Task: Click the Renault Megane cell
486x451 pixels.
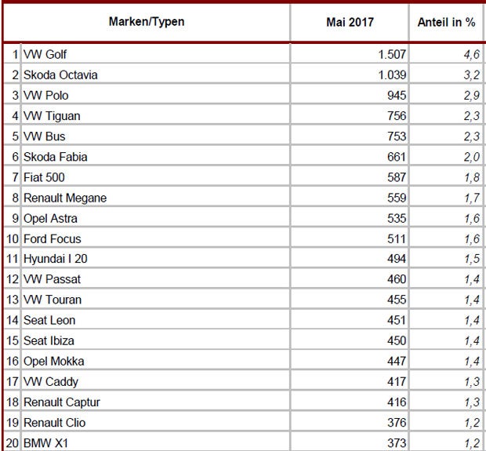Action: pos(64,198)
